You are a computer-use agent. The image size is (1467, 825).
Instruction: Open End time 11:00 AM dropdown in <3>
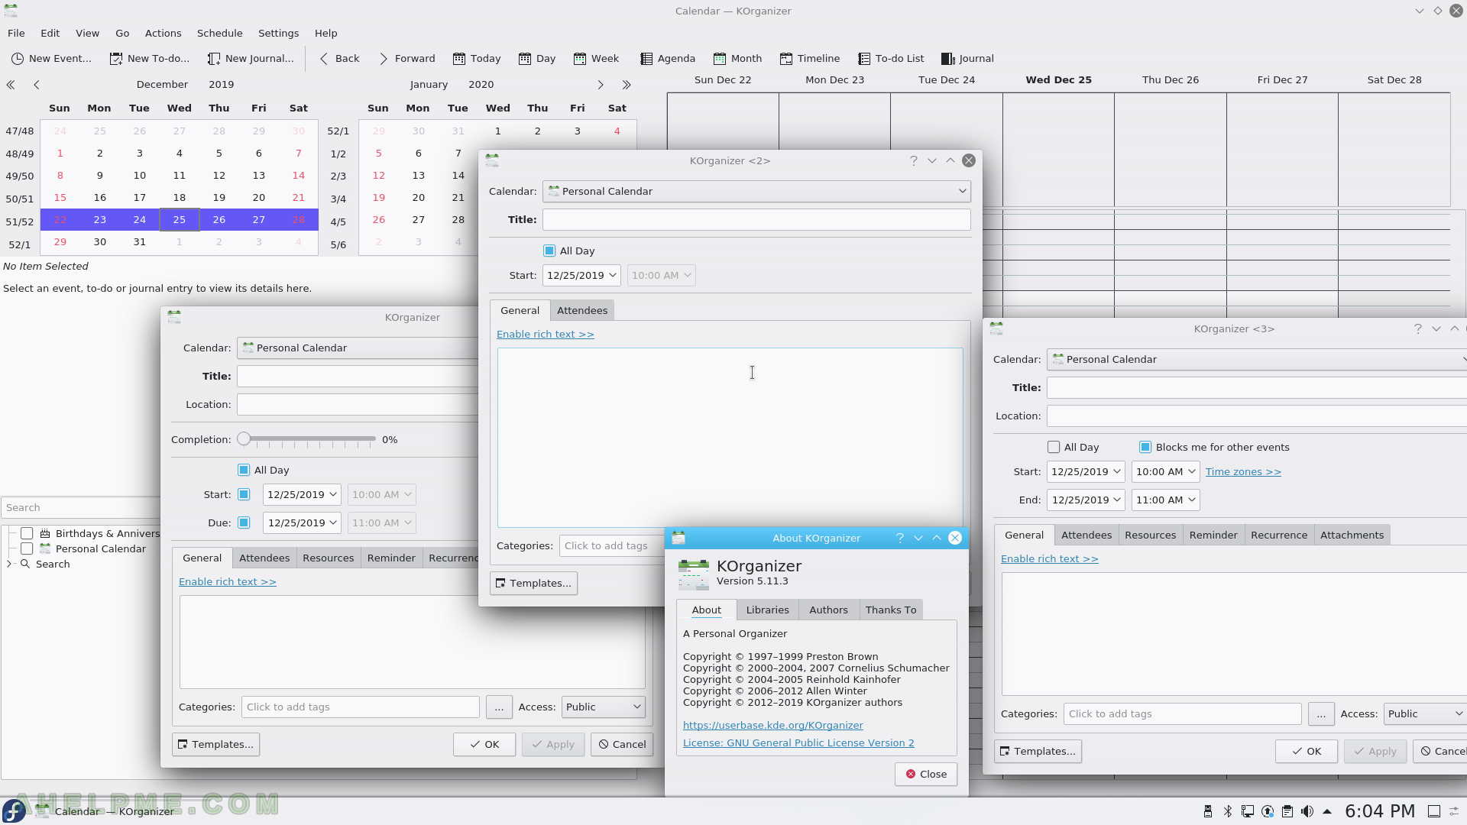[x=1165, y=500]
